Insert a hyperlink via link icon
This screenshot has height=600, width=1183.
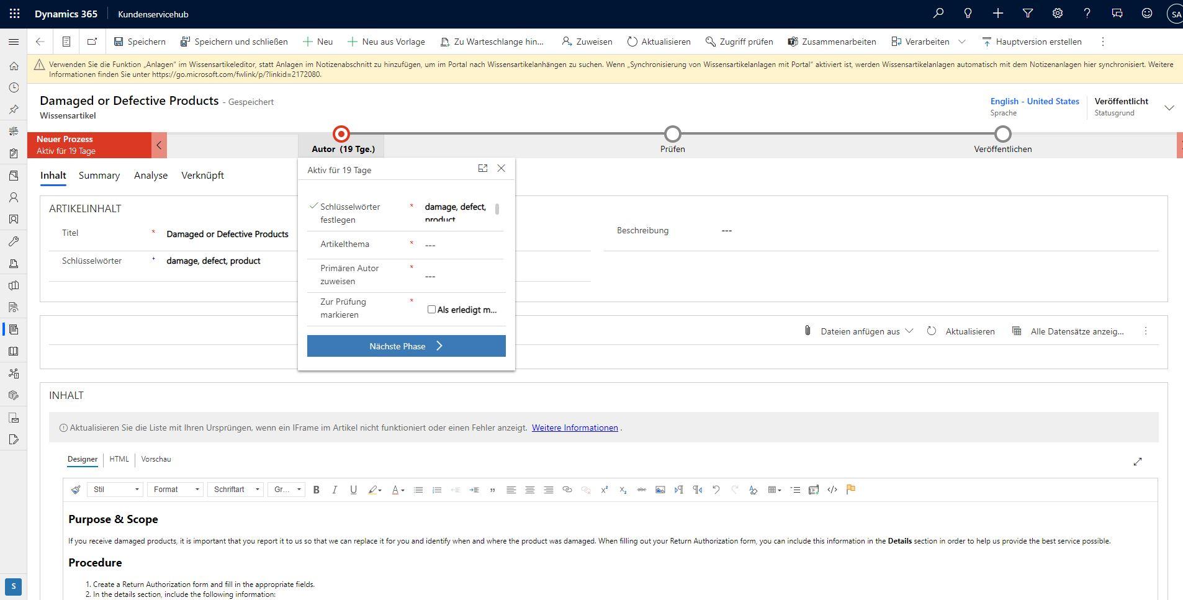coord(567,490)
